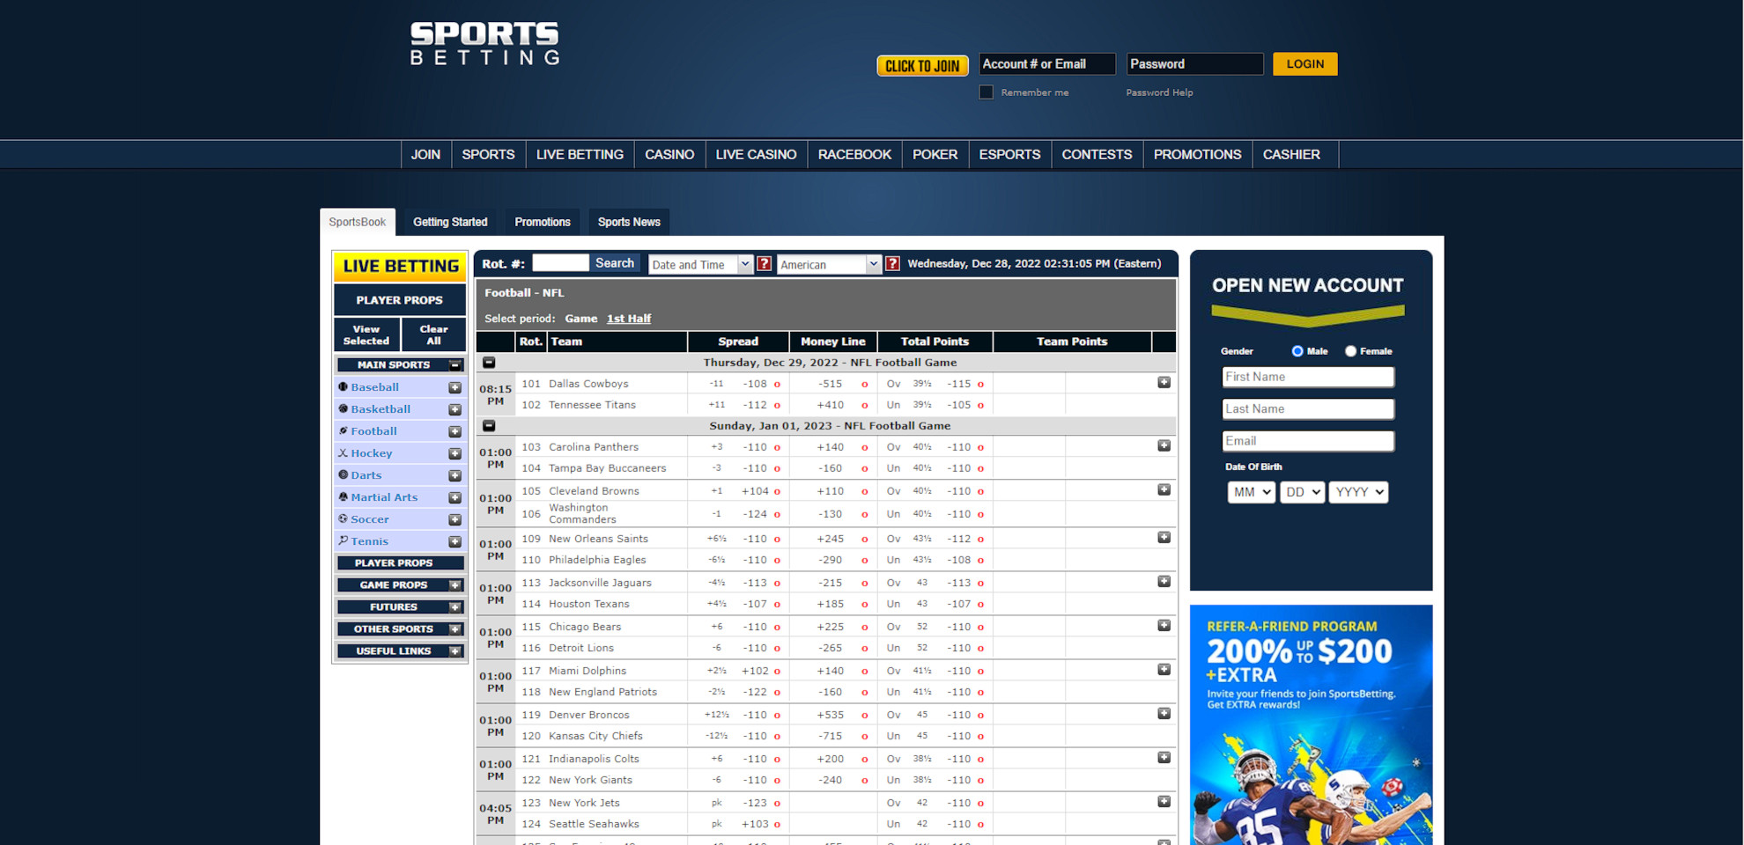This screenshot has height=845, width=1744.
Task: Collapse the Main Sports section
Action: (x=455, y=364)
